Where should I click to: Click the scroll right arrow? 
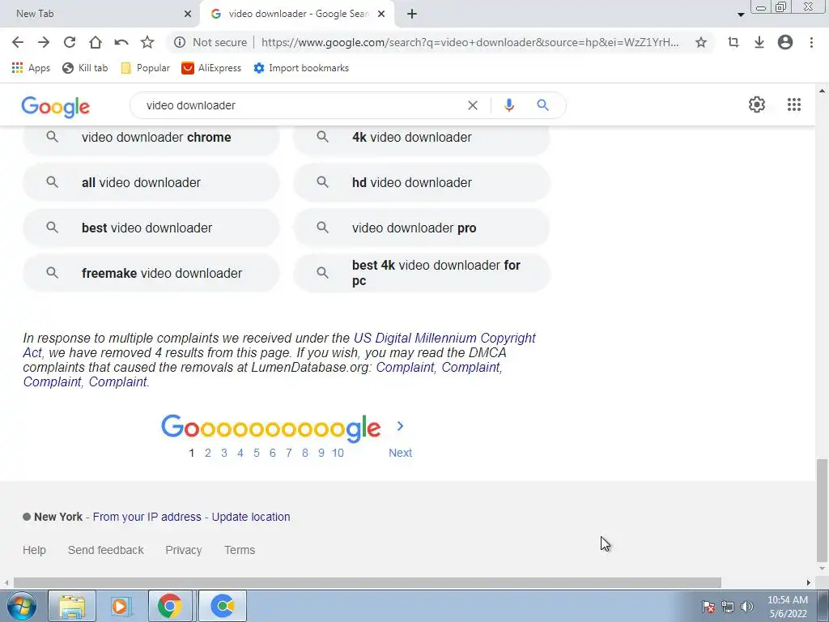coord(809,583)
